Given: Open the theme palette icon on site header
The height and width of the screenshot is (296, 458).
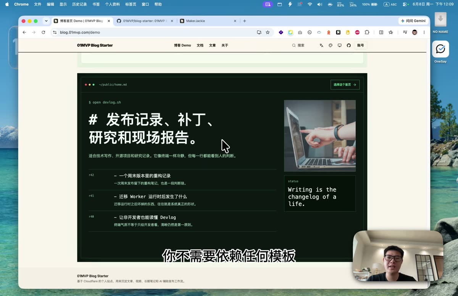Looking at the screenshot, I should tap(331, 45).
